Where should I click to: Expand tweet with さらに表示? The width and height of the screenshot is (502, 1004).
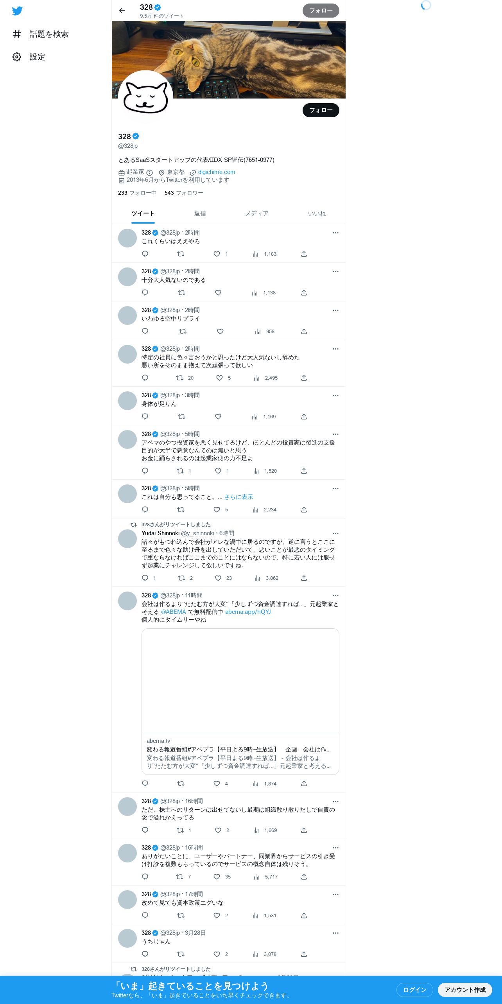(238, 497)
